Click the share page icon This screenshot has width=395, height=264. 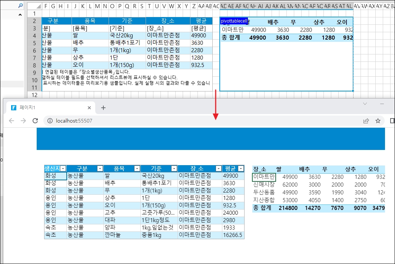click(x=366, y=121)
